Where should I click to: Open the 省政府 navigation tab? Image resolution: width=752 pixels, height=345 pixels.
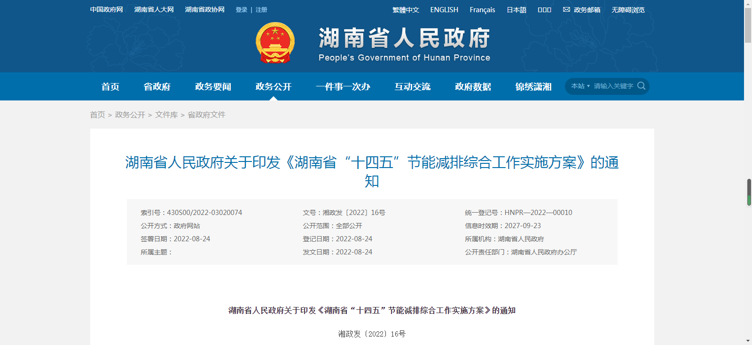click(x=157, y=86)
